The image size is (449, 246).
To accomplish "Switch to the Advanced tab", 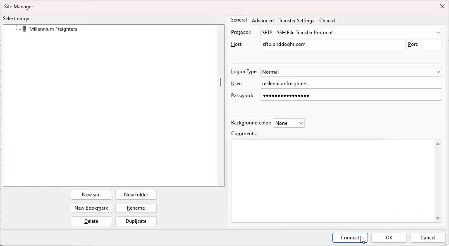I will tap(263, 21).
